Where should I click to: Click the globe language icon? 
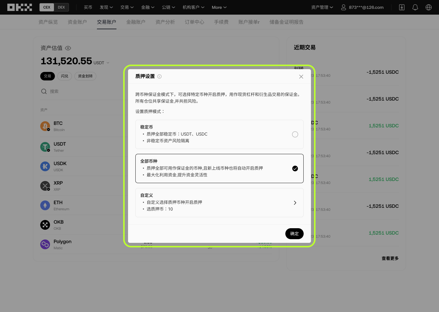(x=429, y=7)
